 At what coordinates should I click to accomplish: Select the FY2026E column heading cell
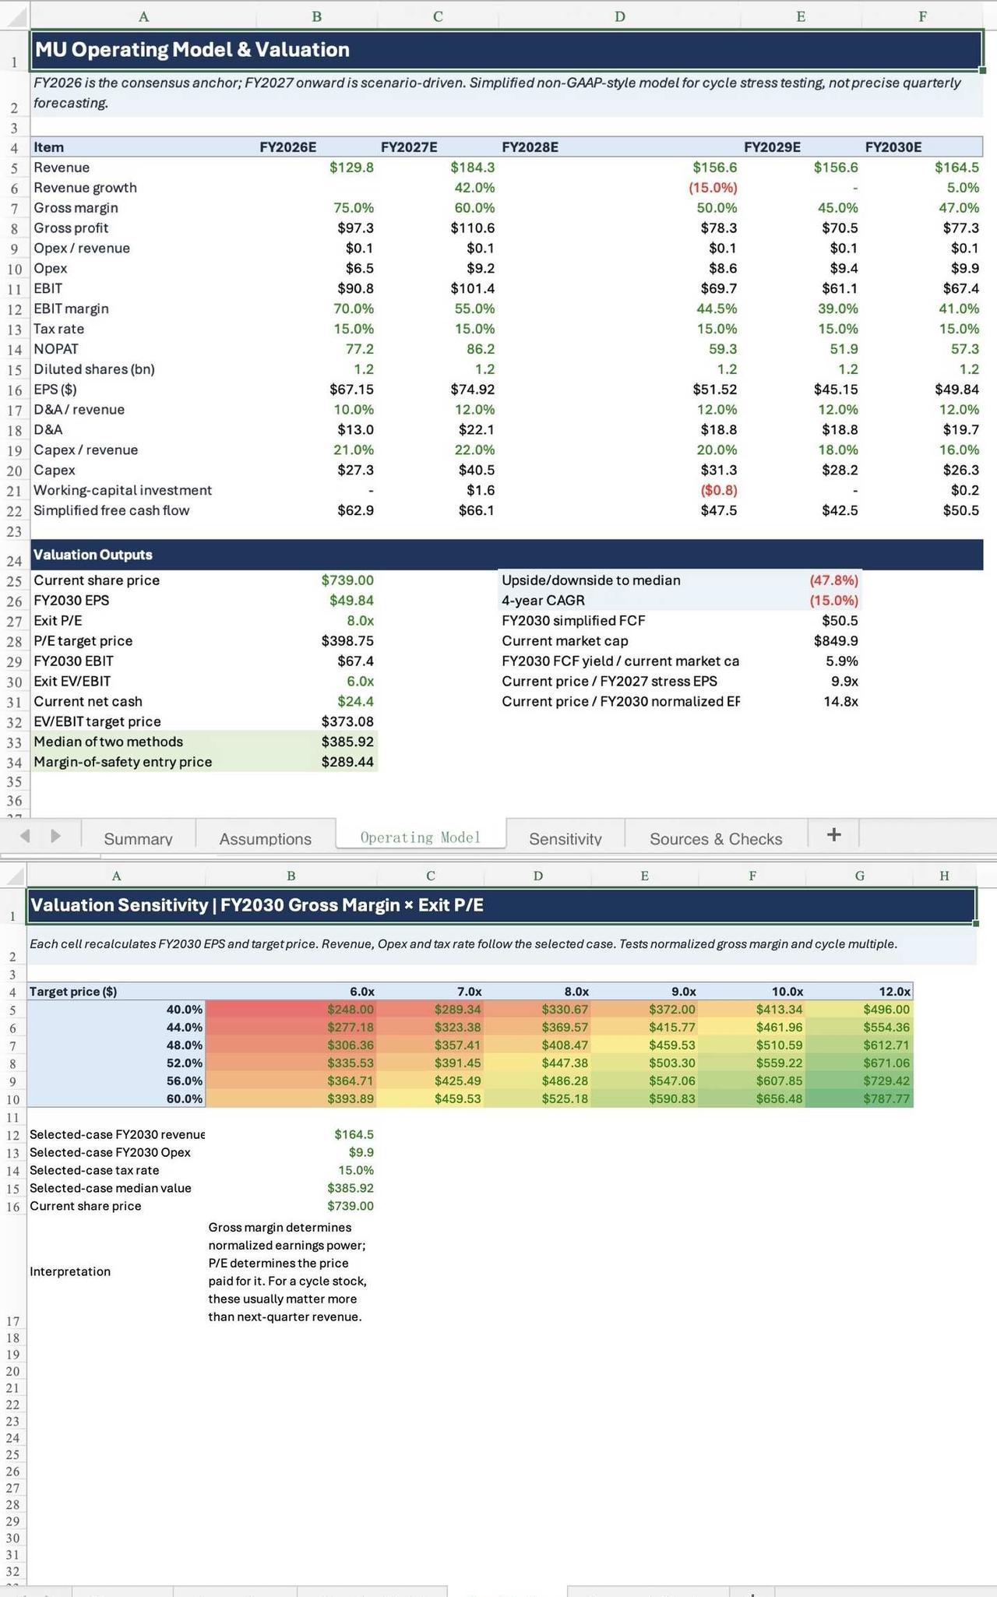click(317, 147)
